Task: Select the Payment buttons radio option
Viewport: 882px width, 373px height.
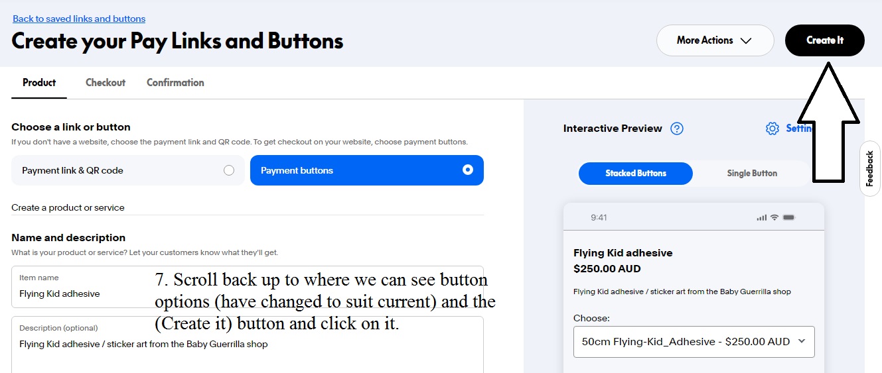Action: pos(367,170)
